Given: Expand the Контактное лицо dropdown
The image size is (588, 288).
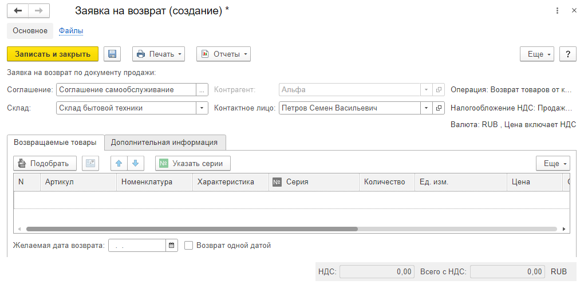Looking at the screenshot, I should tap(426, 108).
